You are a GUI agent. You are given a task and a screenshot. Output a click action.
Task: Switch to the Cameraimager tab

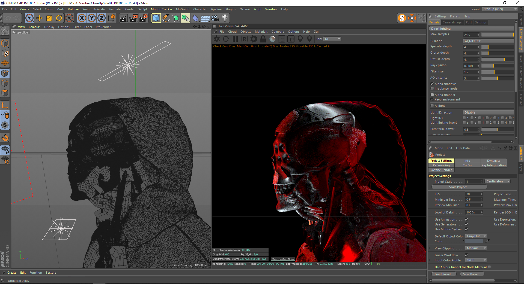[x=452, y=22]
